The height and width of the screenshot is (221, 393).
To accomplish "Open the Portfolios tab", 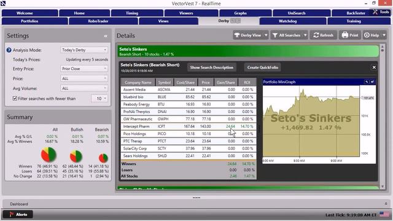I will [34, 21].
